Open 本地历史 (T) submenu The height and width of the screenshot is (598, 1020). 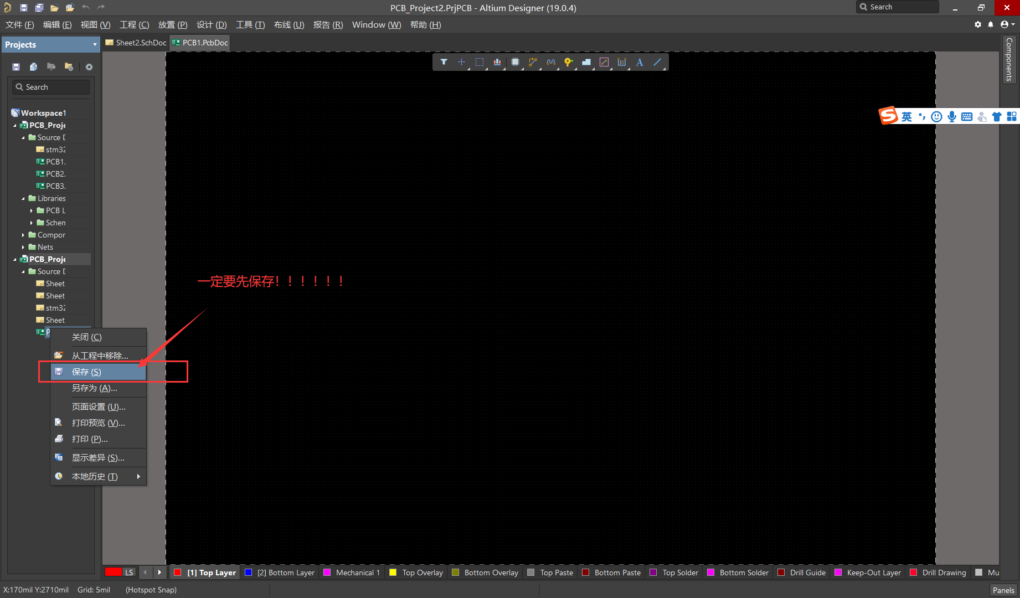pos(99,476)
